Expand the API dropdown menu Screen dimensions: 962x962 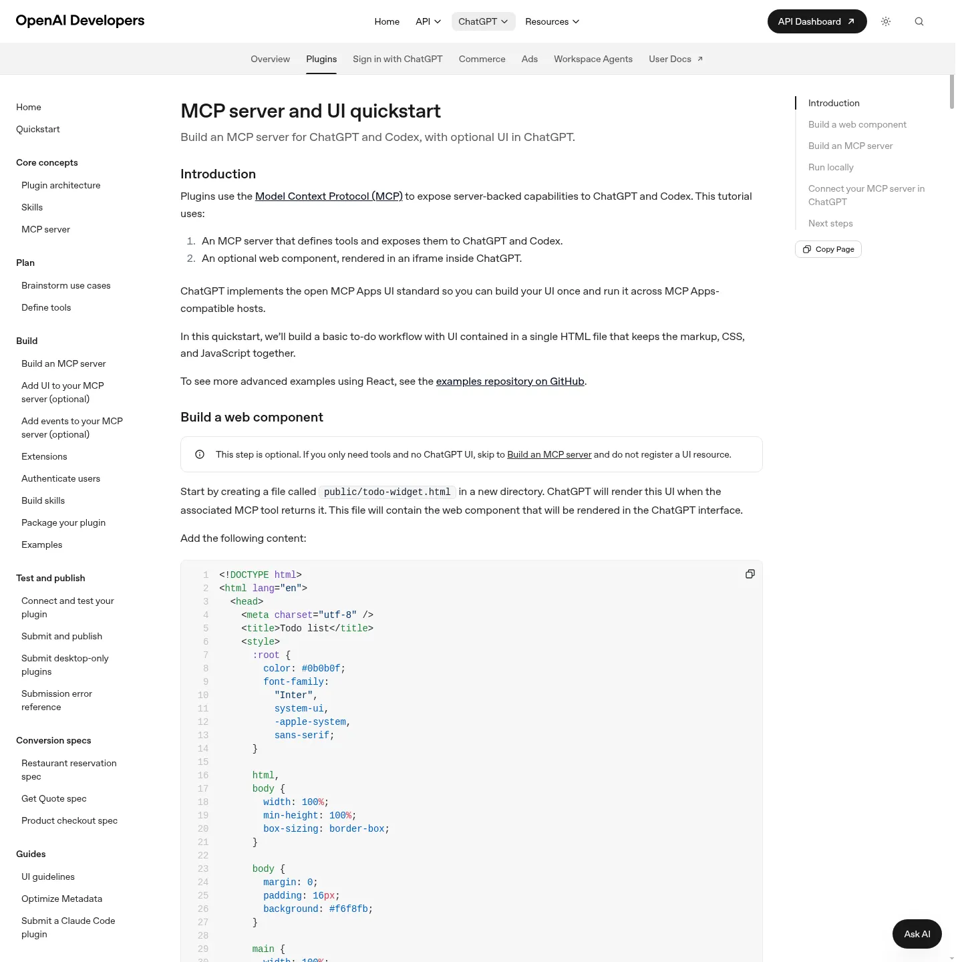tap(428, 21)
